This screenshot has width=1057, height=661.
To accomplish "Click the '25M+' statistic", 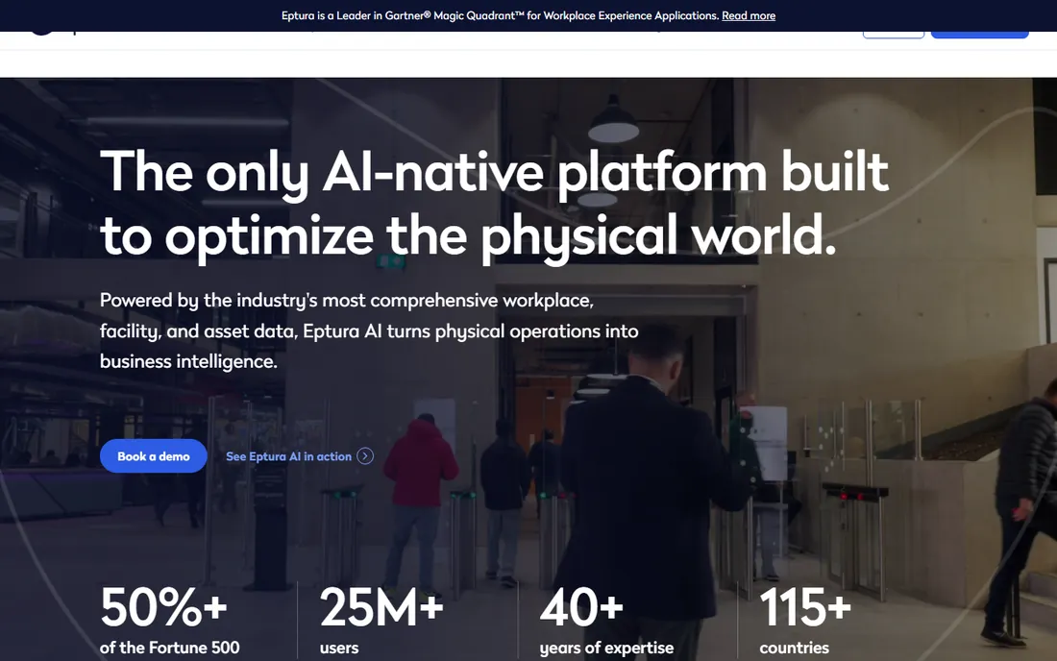I will tap(381, 607).
